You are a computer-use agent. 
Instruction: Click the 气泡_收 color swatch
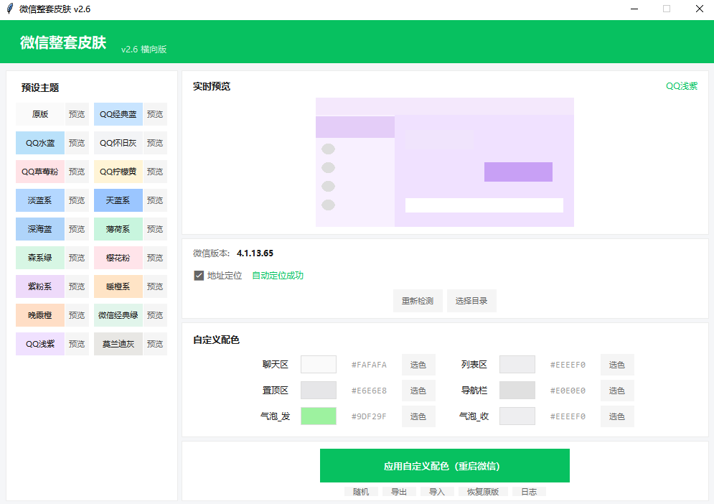[517, 416]
